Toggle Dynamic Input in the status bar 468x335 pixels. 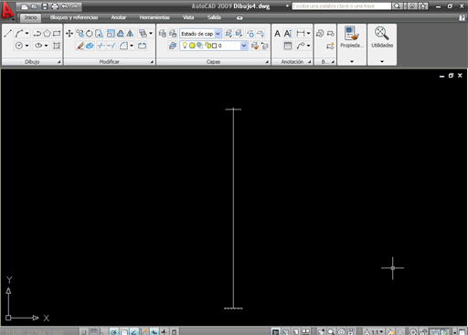click(154, 331)
